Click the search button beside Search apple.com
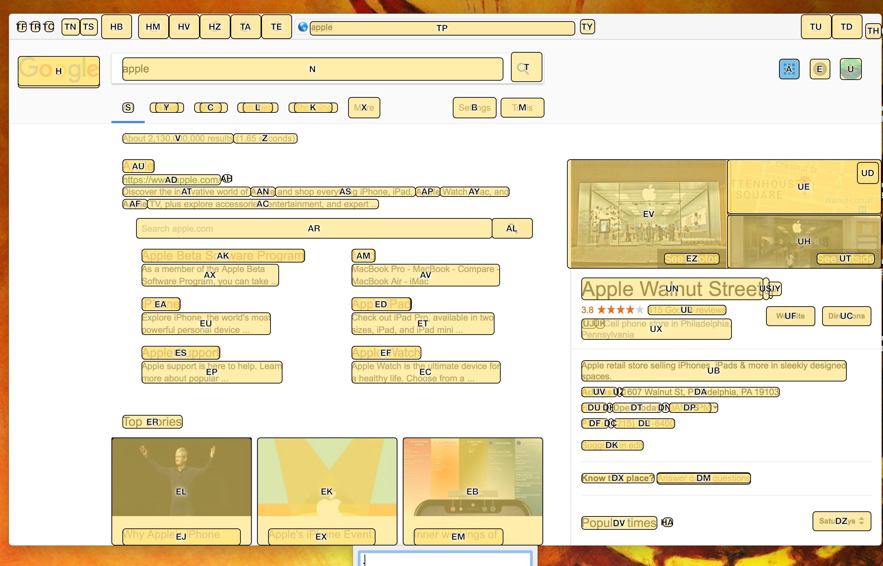The image size is (883, 566). tap(512, 228)
